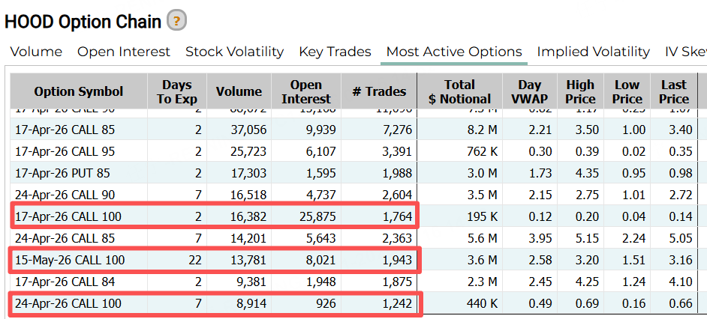Sort by Option Symbol column header
The height and width of the screenshot is (319, 707).
(x=79, y=91)
